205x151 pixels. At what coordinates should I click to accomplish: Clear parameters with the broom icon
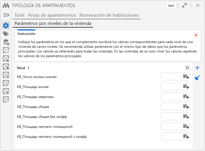tap(197, 77)
